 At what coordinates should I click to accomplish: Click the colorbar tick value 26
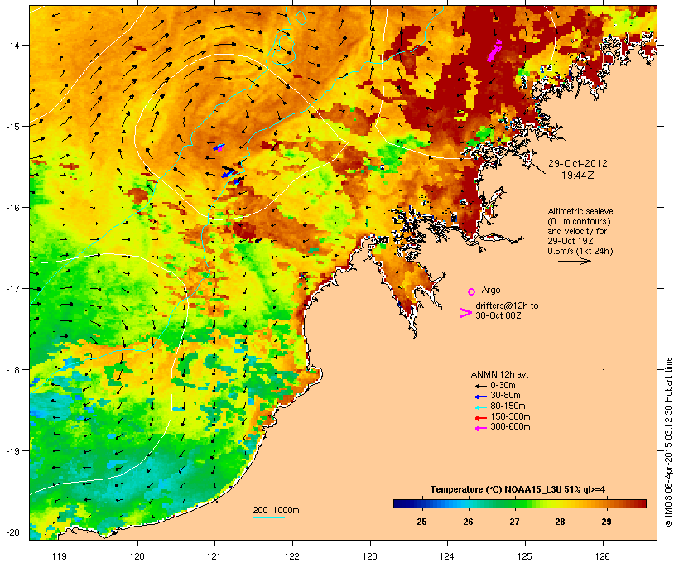pos(468,522)
